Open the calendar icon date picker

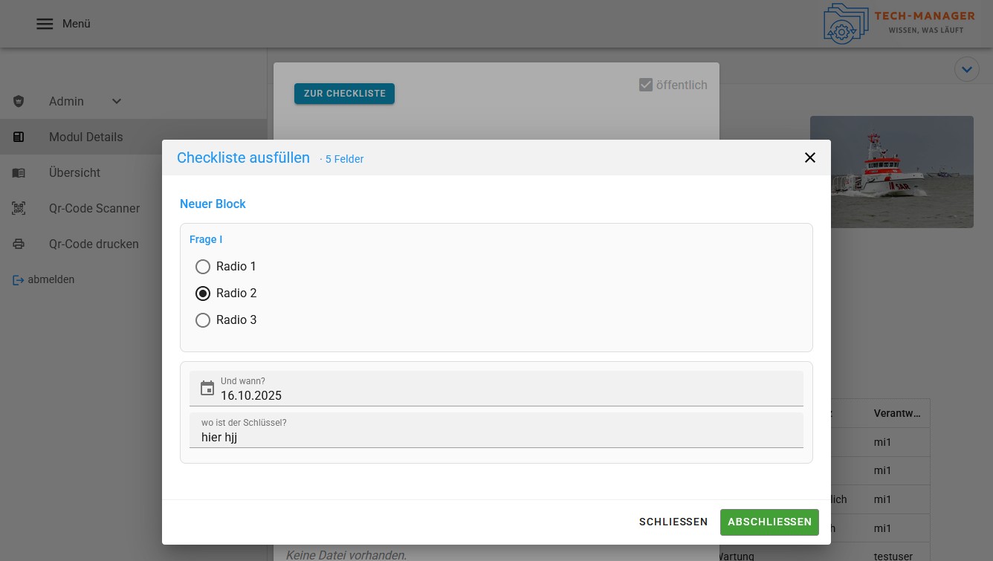pyautogui.click(x=207, y=389)
